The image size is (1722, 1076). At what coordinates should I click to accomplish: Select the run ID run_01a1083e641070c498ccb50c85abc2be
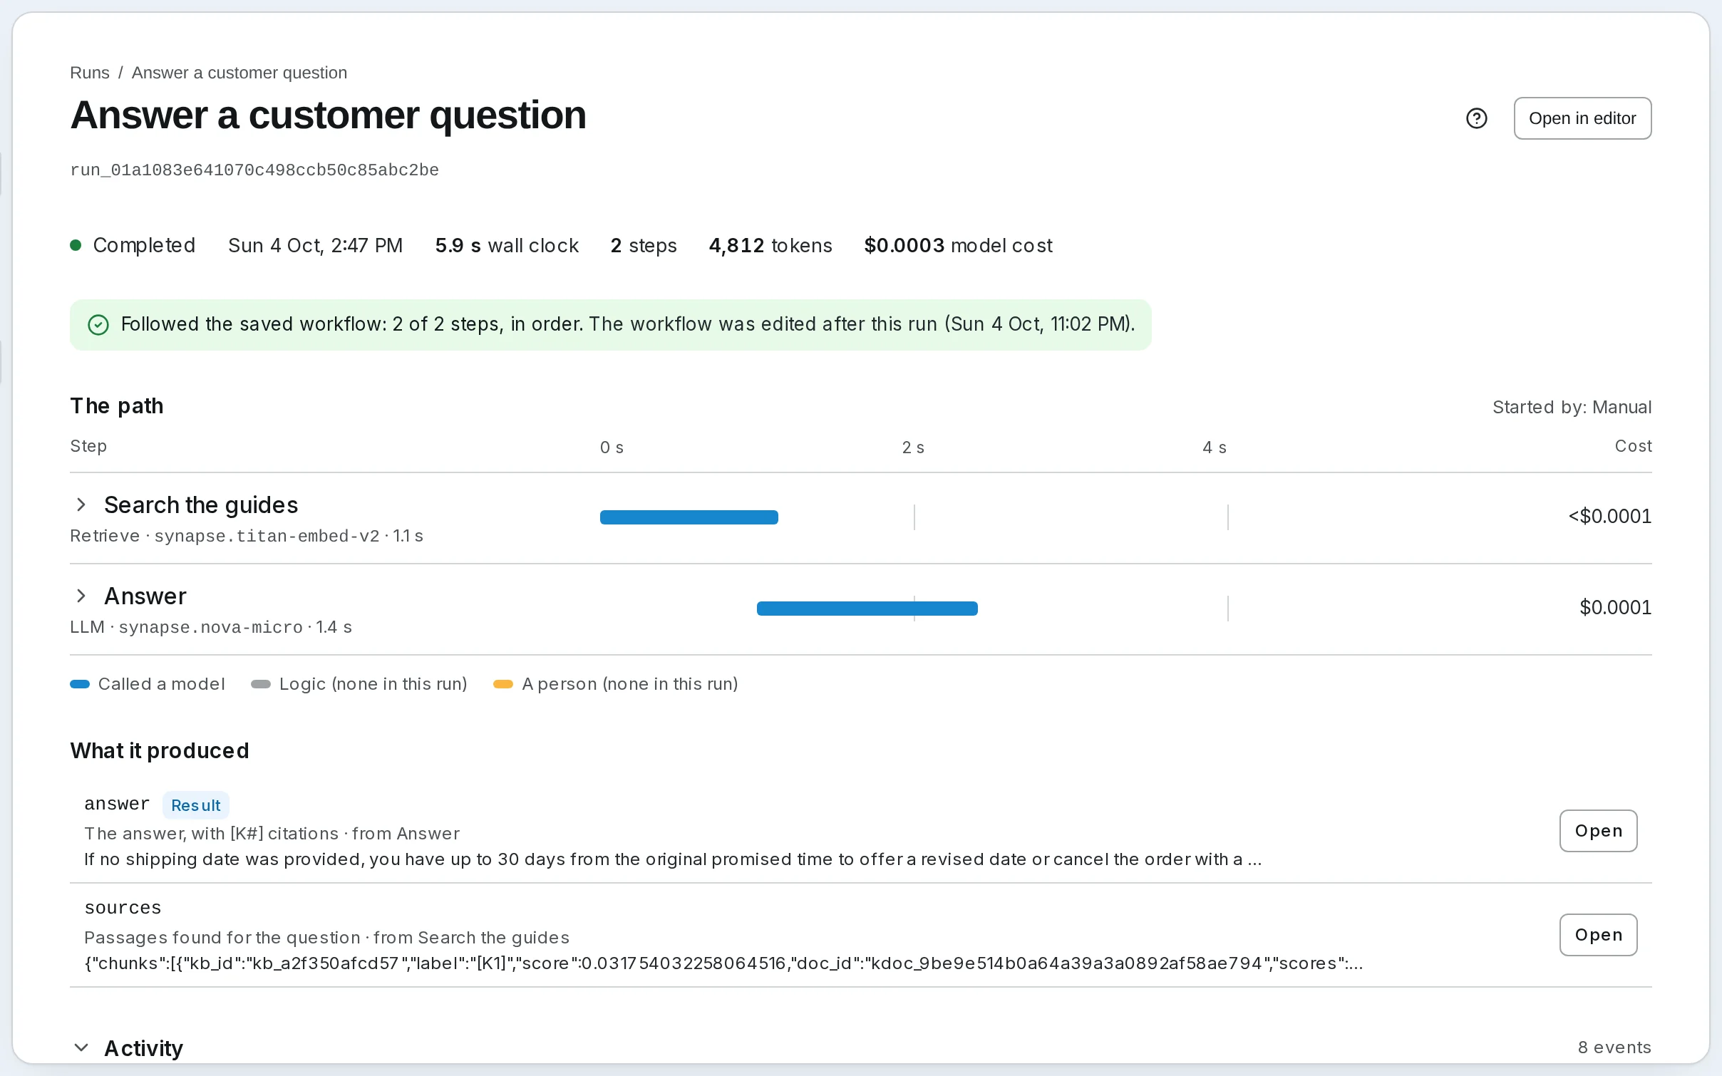[254, 170]
